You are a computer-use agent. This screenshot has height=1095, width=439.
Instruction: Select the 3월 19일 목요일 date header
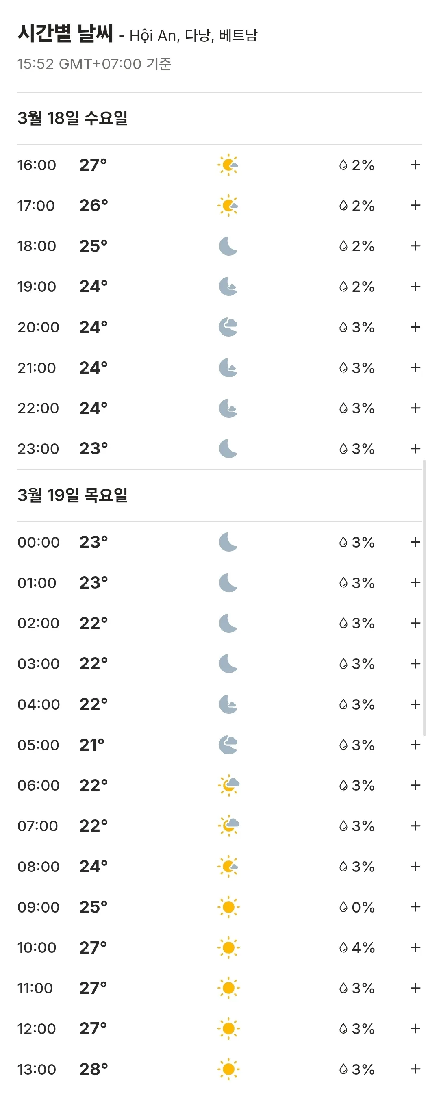pos(73,495)
